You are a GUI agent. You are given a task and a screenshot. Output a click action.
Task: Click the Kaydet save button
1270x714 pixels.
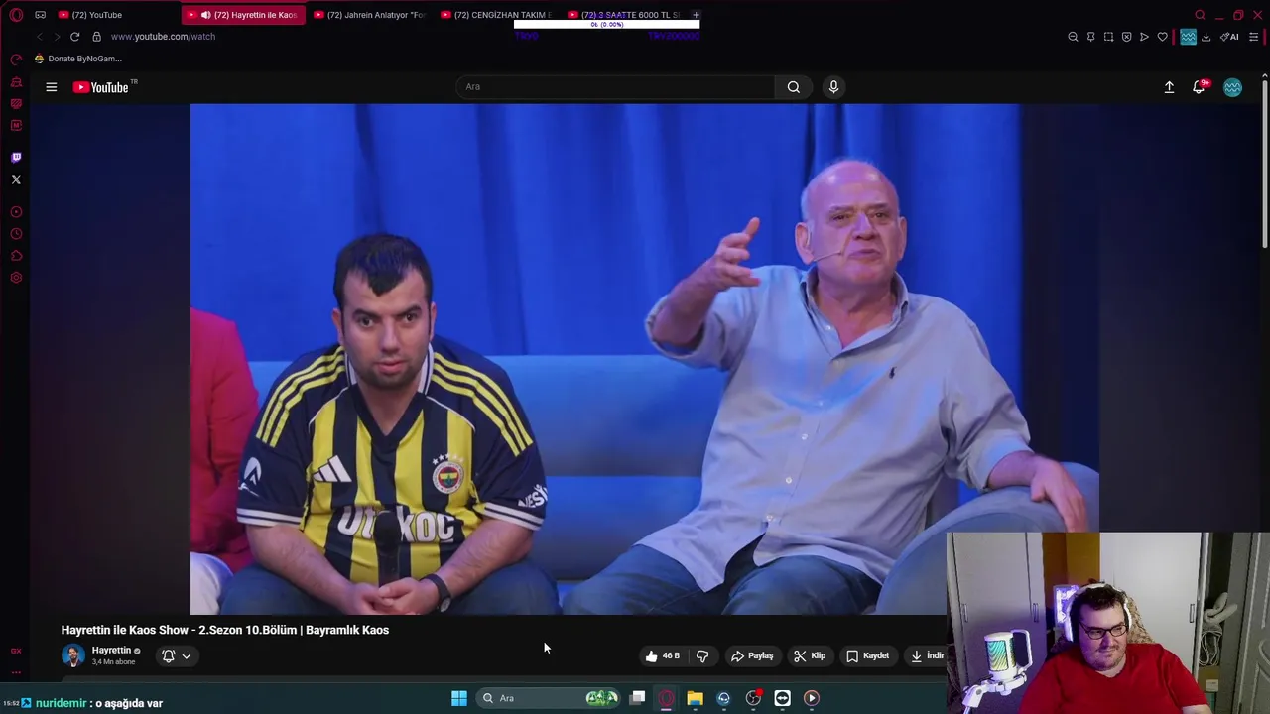868,655
